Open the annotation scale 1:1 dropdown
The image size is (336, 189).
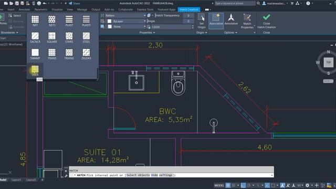pos(300,185)
